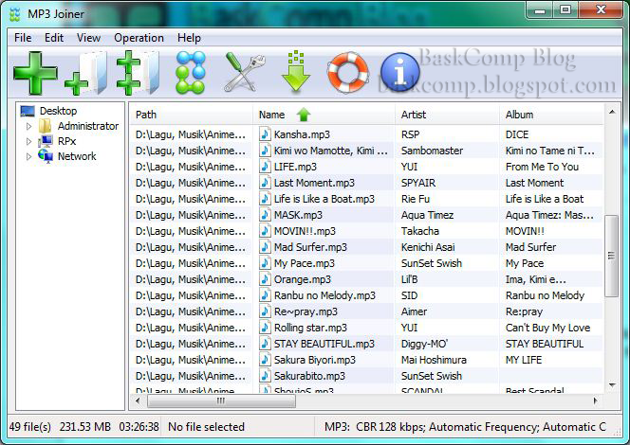Click the Network globe icon
Viewport: 630px width, 445px height.
[46, 156]
